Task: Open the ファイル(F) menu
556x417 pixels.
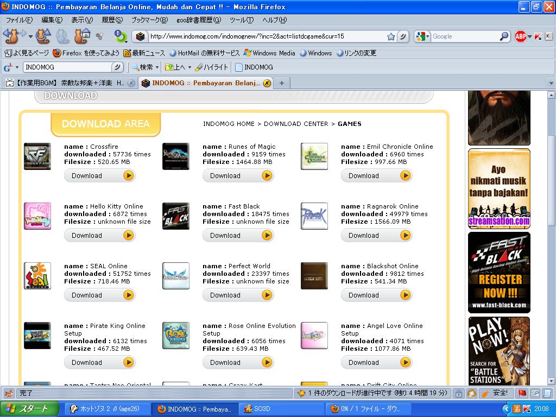Action: tap(19, 20)
